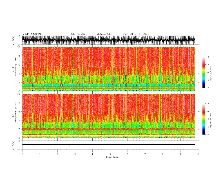Viewport: 223px width, 173px height.
Task: Select the log(PSD) label beside ch.1 colorbar
Action: coord(211,74)
